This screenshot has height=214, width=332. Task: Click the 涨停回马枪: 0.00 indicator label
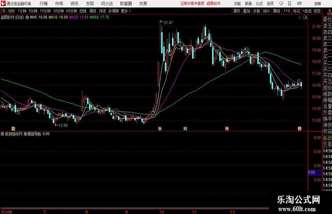[37, 134]
